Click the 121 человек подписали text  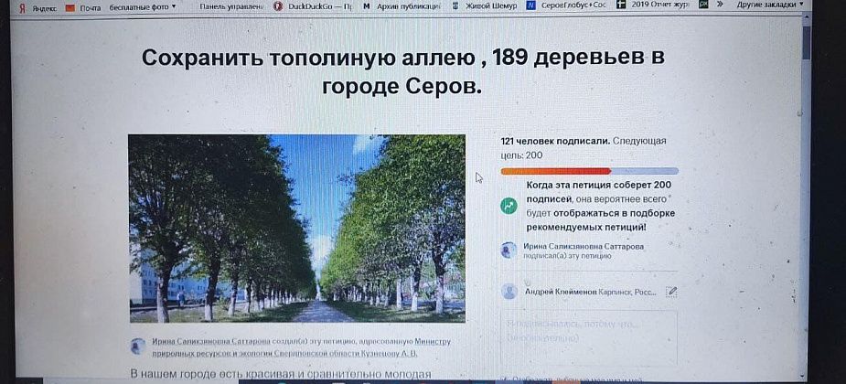click(x=555, y=142)
